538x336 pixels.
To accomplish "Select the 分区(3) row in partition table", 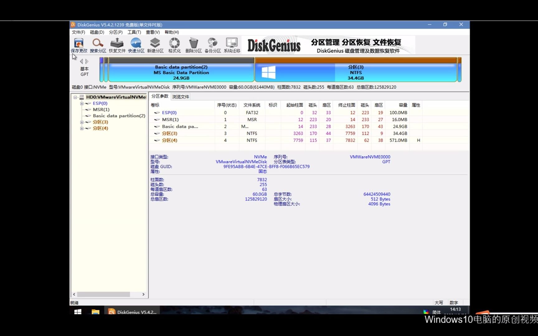I will coord(286,133).
